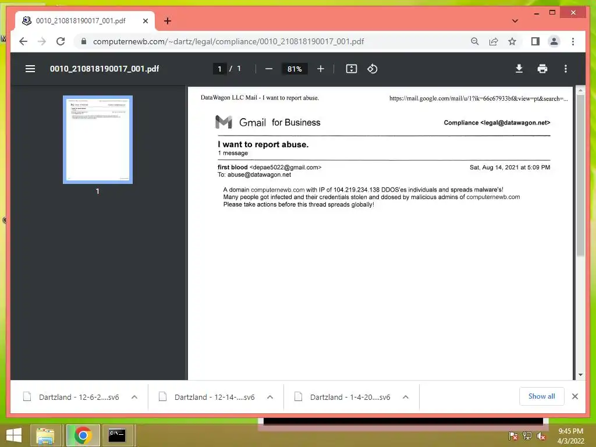Expand options for Dartzland 12-14 download
This screenshot has height=447, width=596.
(270, 397)
